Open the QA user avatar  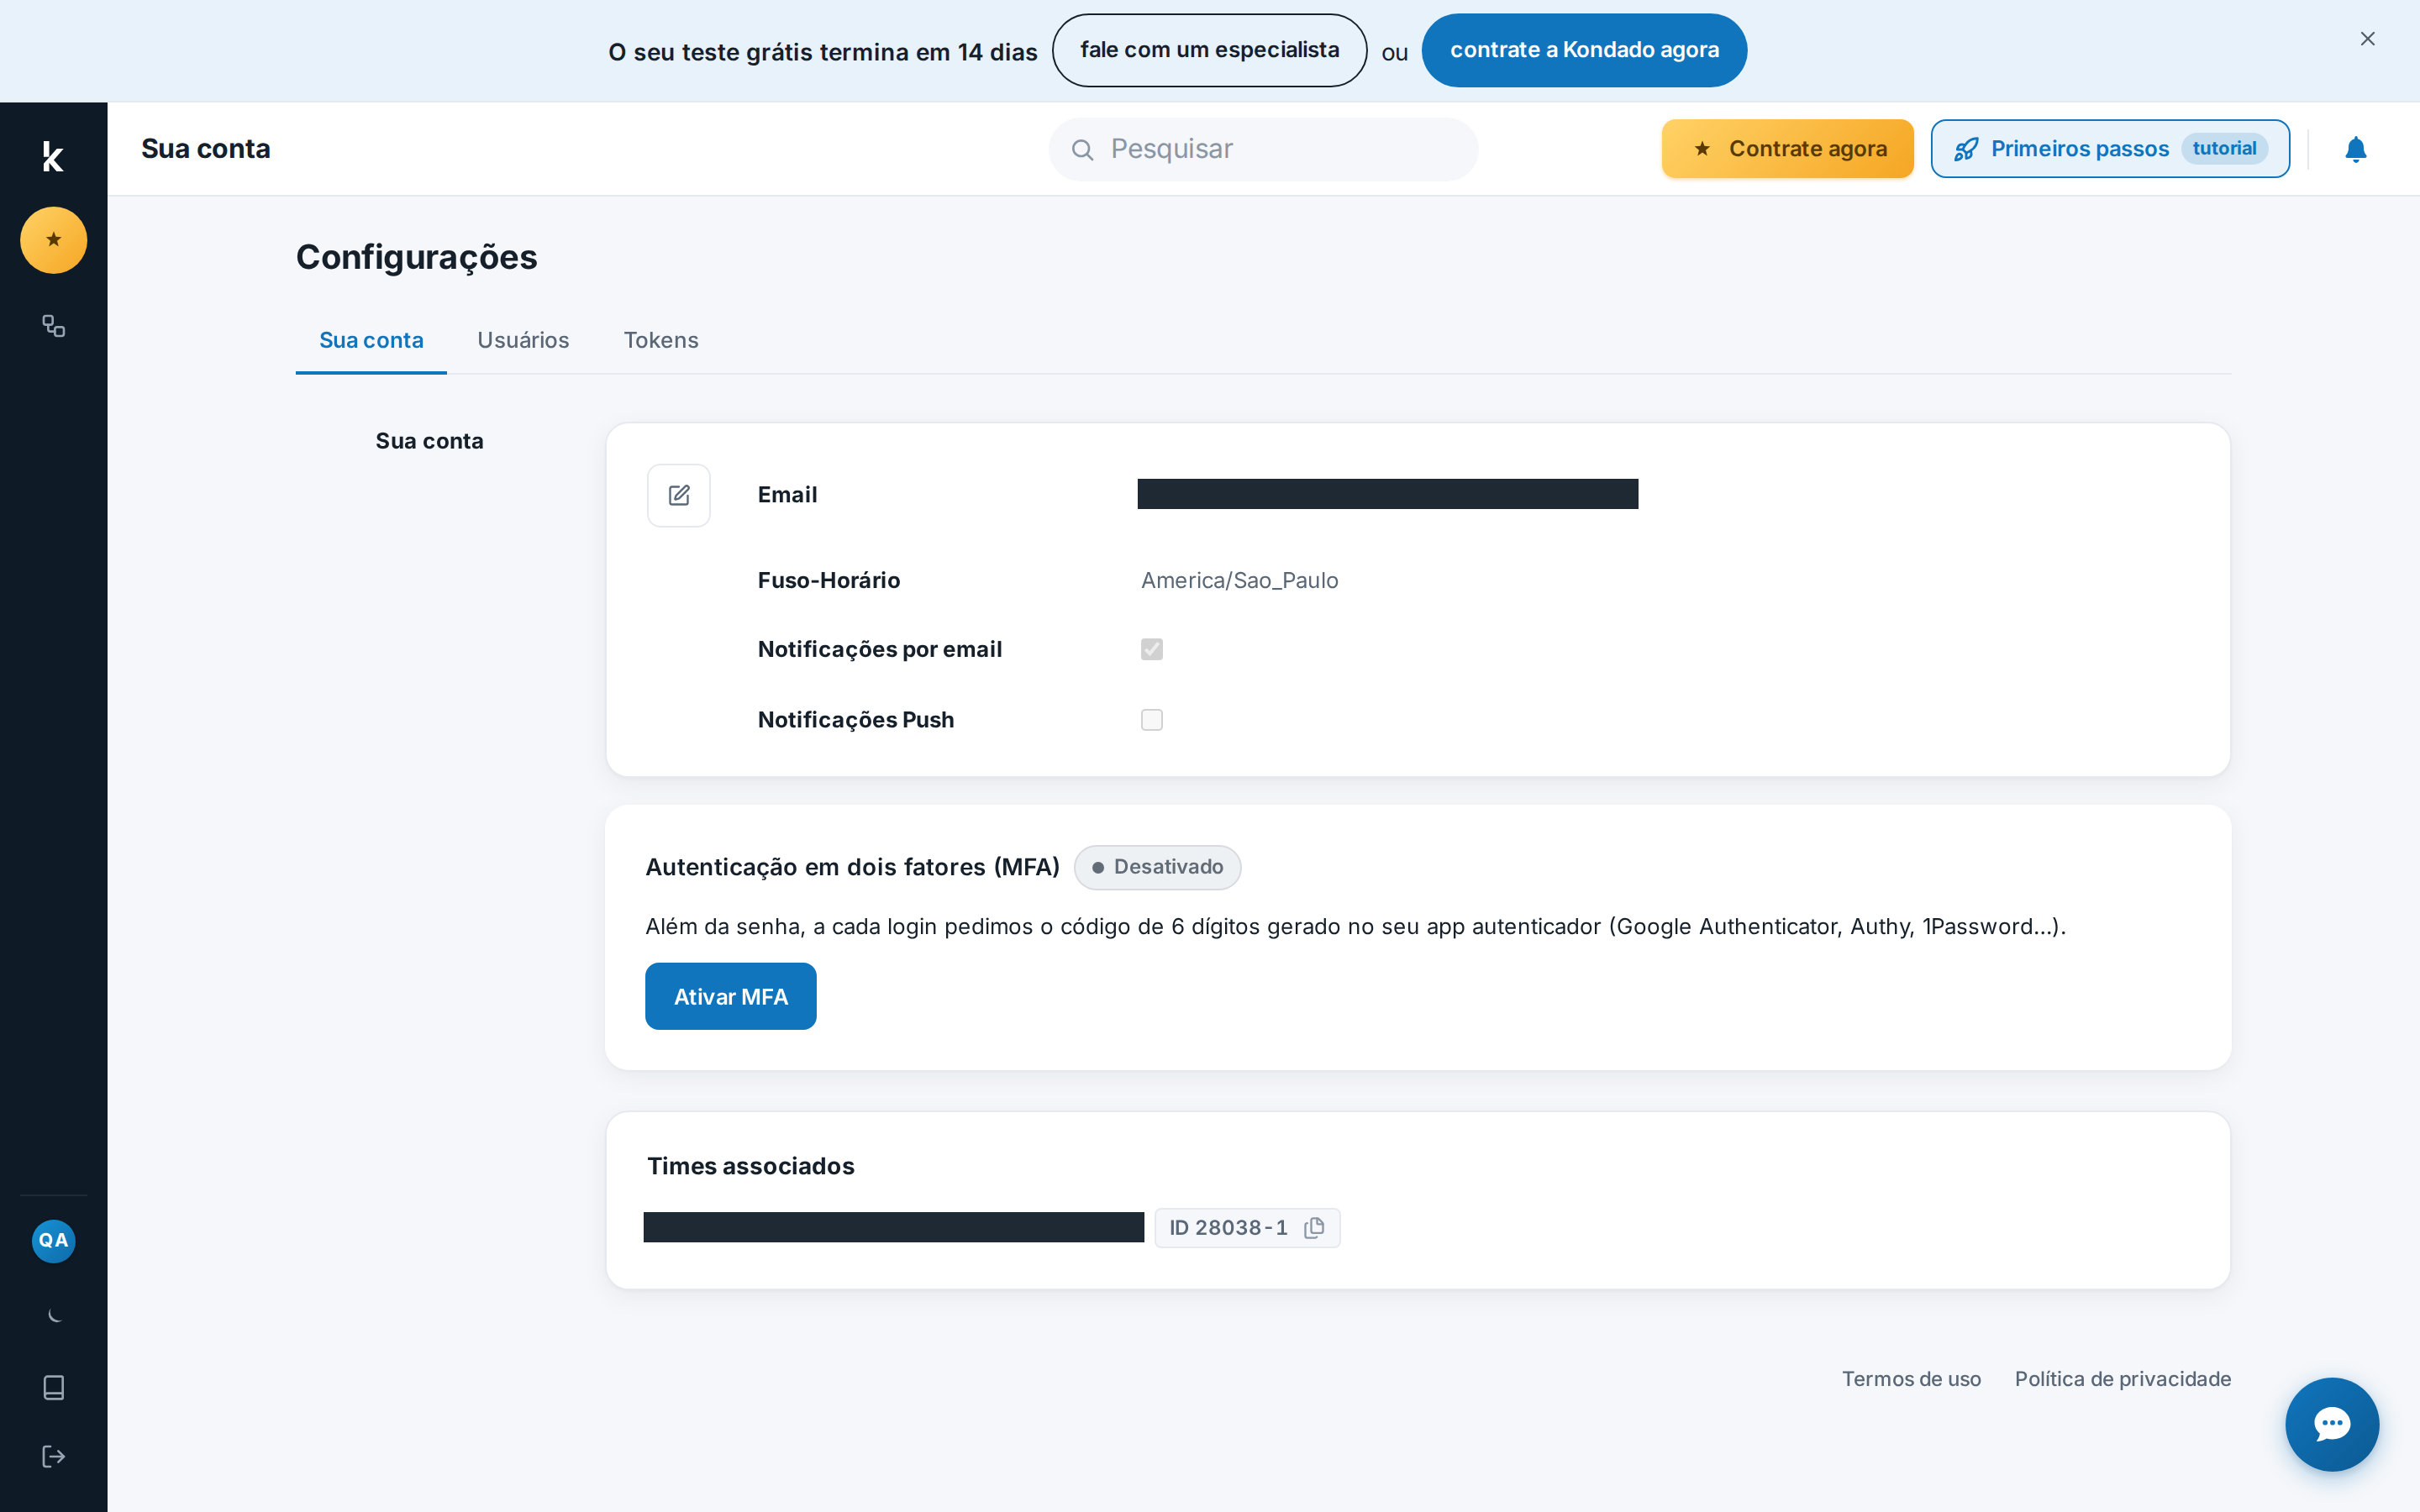[54, 1241]
